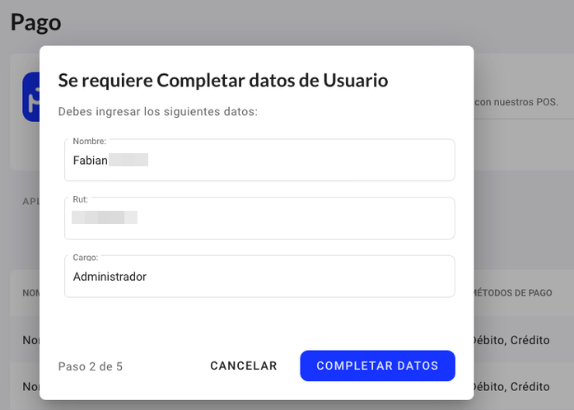Focus the Rut input field
574x410 pixels.
coord(259,218)
